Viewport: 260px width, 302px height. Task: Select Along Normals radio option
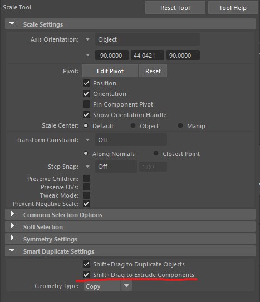click(x=86, y=154)
